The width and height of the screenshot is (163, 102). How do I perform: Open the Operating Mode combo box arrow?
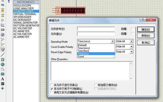(112, 41)
